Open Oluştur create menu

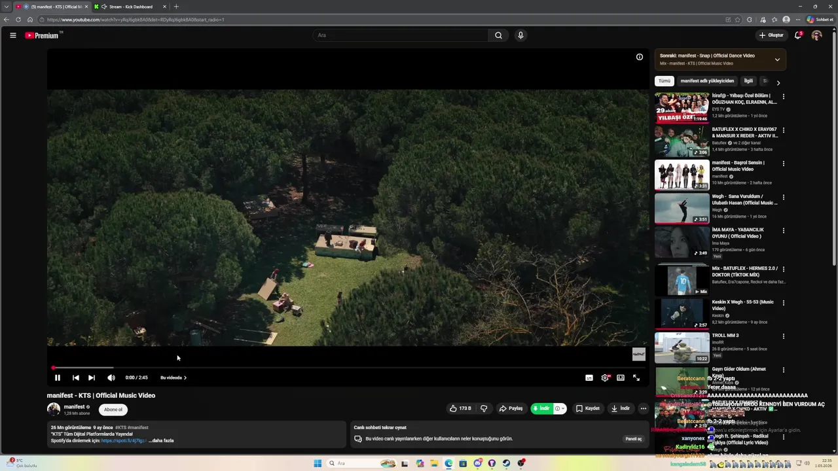771,35
